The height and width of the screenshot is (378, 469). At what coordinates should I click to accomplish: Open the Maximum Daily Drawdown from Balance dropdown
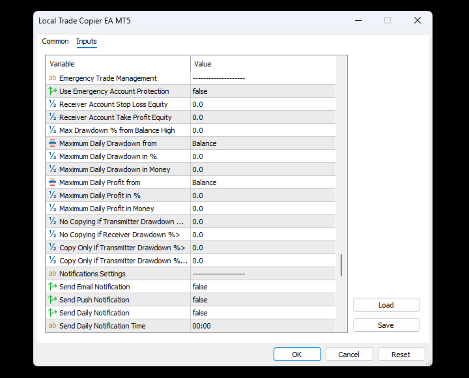[x=263, y=143]
